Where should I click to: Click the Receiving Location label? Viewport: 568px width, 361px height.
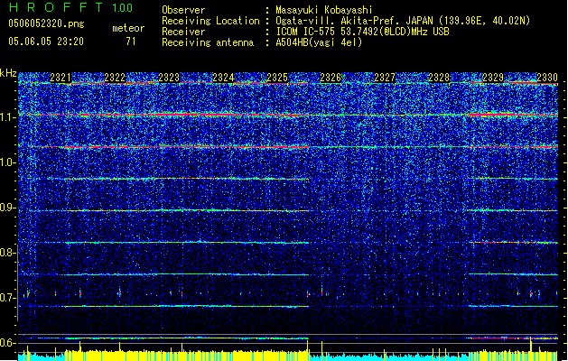pyautogui.click(x=210, y=21)
